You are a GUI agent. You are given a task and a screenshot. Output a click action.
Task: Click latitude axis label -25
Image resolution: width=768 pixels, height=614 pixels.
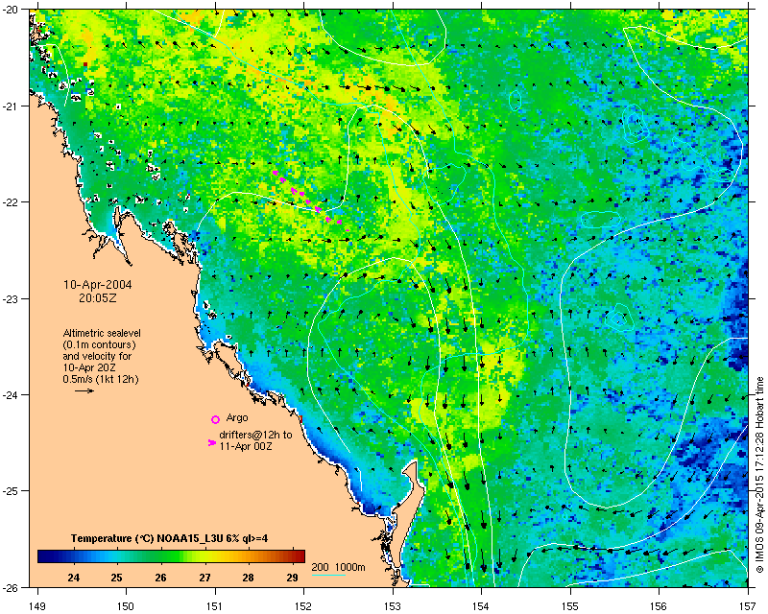(x=11, y=491)
